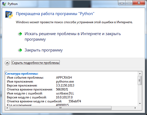This screenshot has width=147, height=115.
Task: Click green arrow beside 'Закрыть программу'
Action: point(20,50)
